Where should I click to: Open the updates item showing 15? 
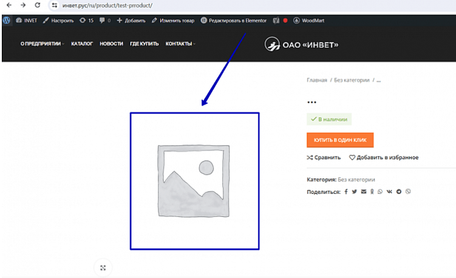pyautogui.click(x=87, y=21)
